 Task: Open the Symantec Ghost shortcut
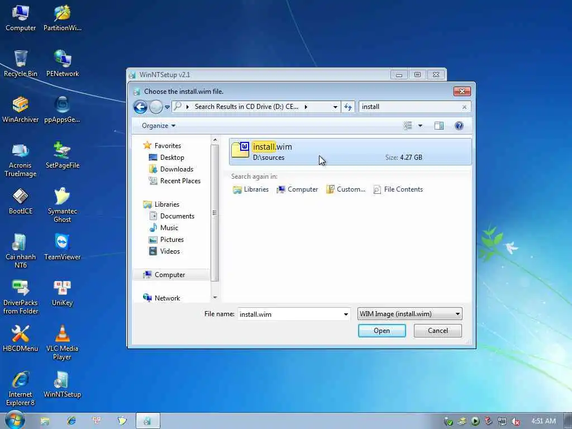(63, 205)
